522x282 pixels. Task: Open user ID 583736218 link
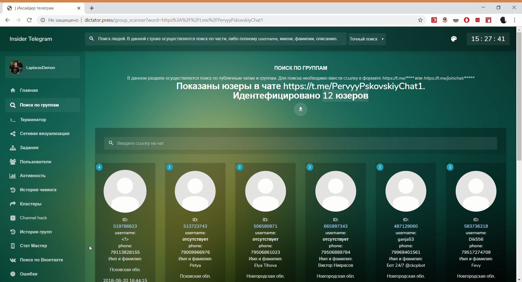(476, 226)
